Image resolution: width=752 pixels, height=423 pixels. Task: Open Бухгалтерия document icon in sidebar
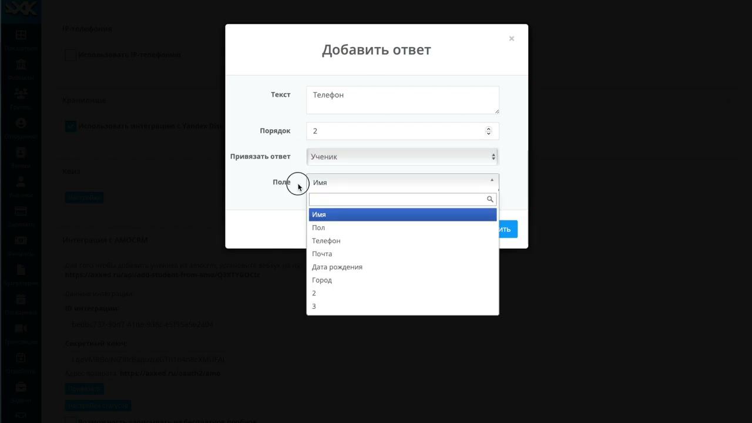[21, 270]
